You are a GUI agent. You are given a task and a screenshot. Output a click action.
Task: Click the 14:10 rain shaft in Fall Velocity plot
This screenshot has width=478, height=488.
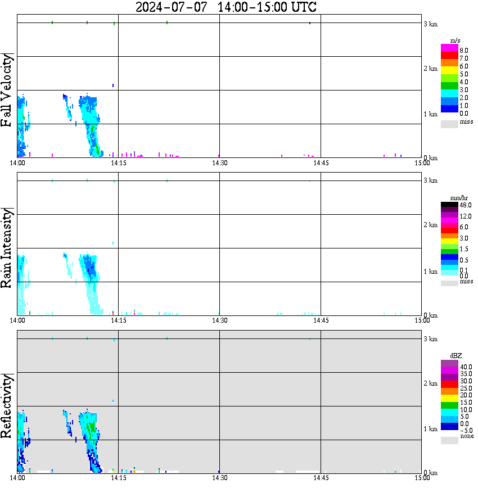point(91,124)
